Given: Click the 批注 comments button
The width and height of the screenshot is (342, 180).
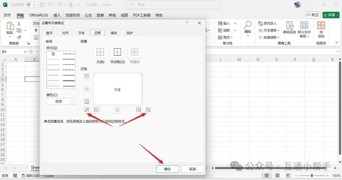Looking at the screenshot, I should tap(313, 15).
